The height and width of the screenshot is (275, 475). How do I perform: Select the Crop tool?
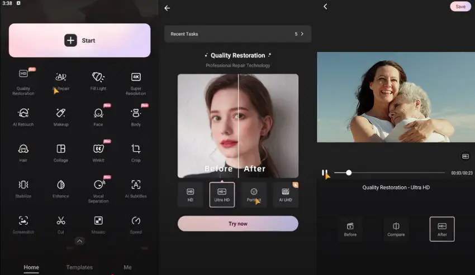[x=136, y=152]
